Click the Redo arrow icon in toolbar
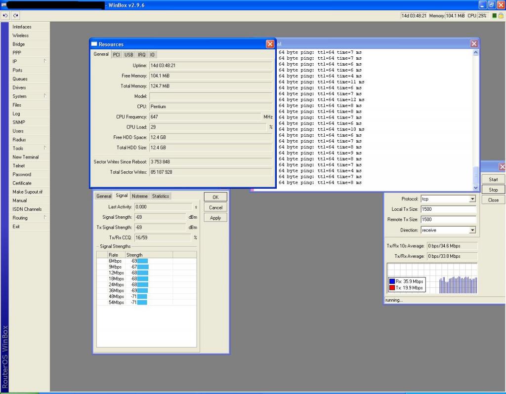This screenshot has height=394, width=506. pos(16,16)
